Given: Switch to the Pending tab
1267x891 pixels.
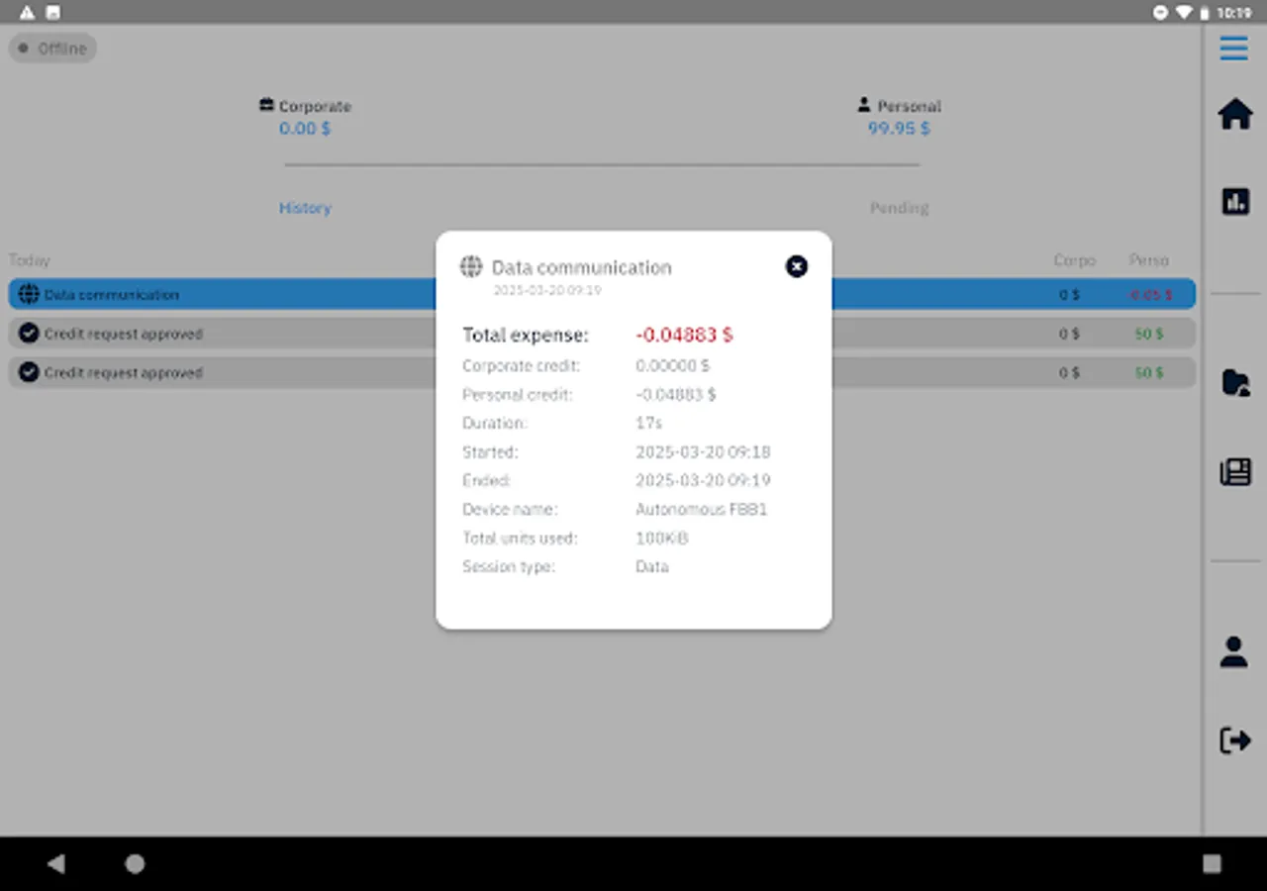Looking at the screenshot, I should click(899, 208).
